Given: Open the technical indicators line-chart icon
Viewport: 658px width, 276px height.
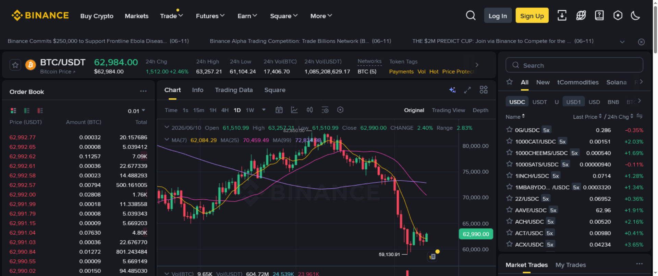Looking at the screenshot, I should pos(294,110).
